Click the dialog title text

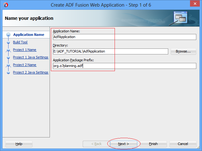coord(101,5)
